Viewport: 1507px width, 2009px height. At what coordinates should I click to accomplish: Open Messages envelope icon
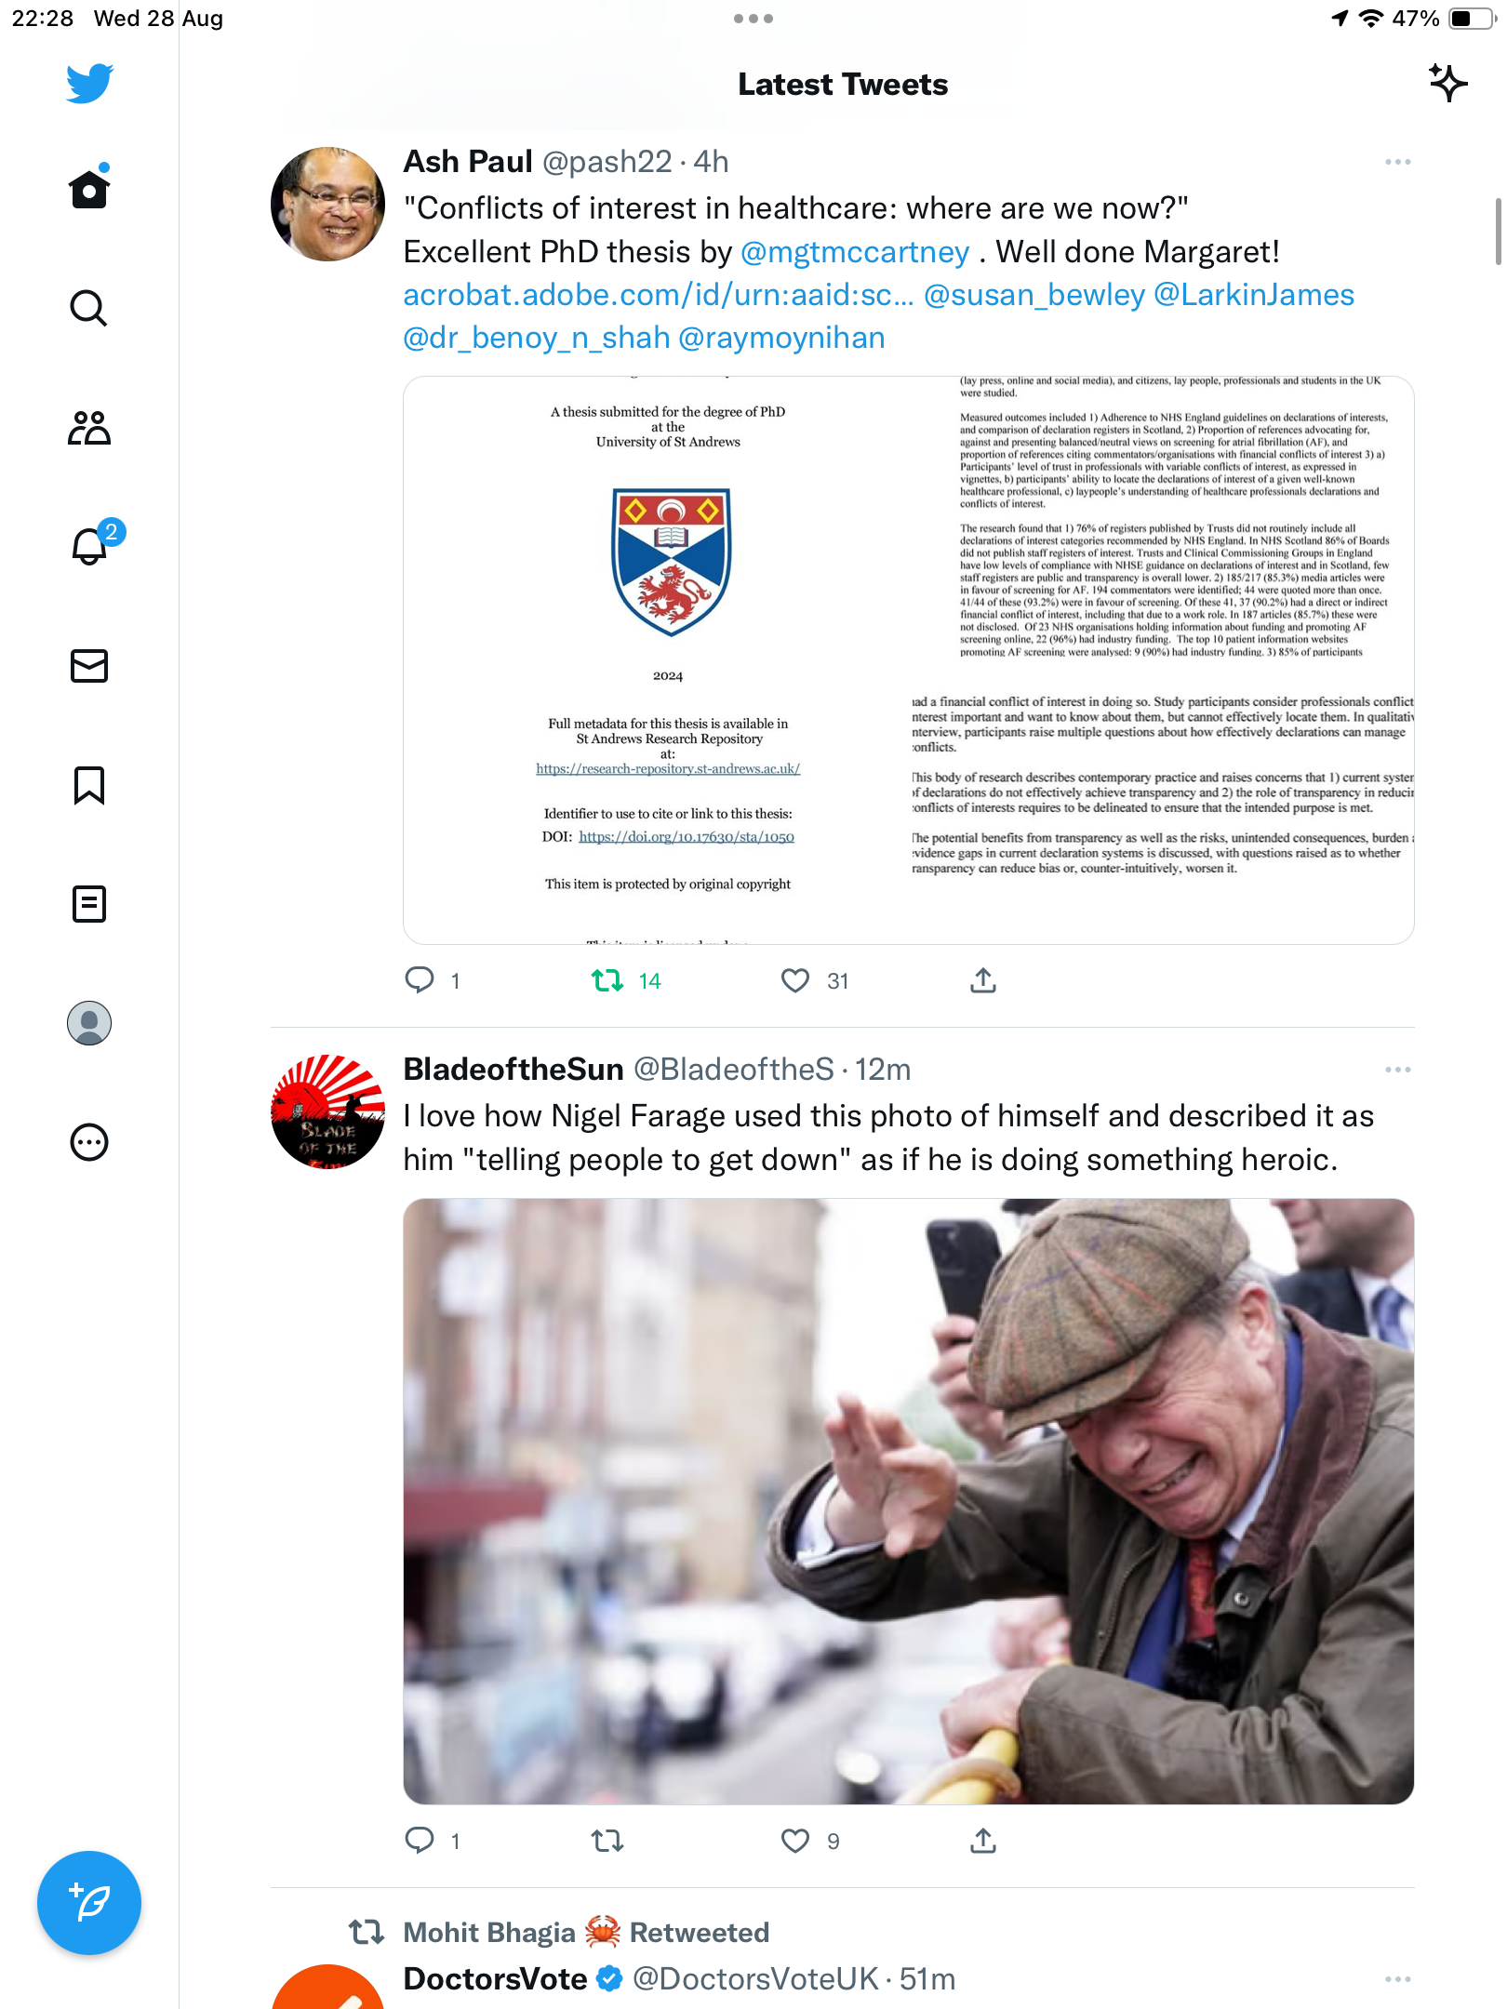point(89,666)
